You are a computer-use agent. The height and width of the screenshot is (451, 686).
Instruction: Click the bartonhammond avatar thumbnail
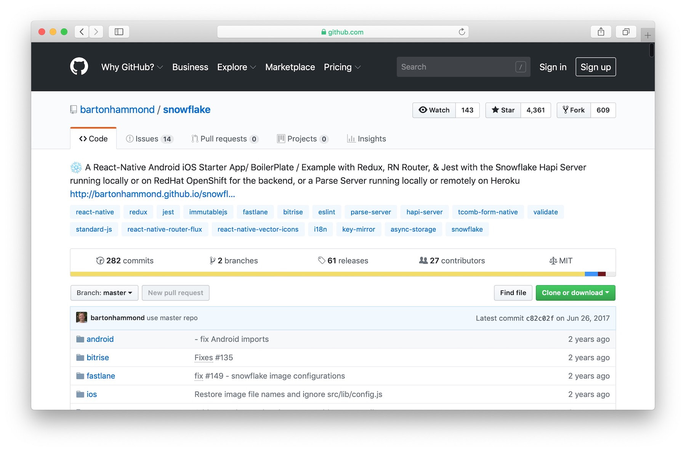pos(82,317)
